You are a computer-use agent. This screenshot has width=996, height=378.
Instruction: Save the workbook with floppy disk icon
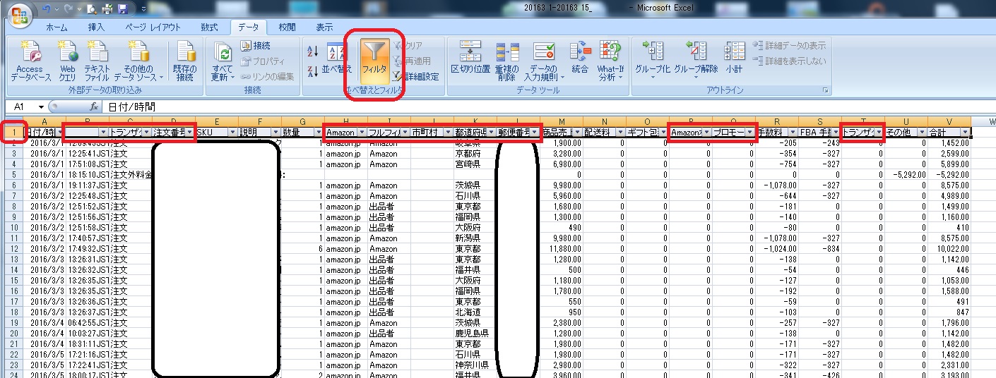pos(122,8)
